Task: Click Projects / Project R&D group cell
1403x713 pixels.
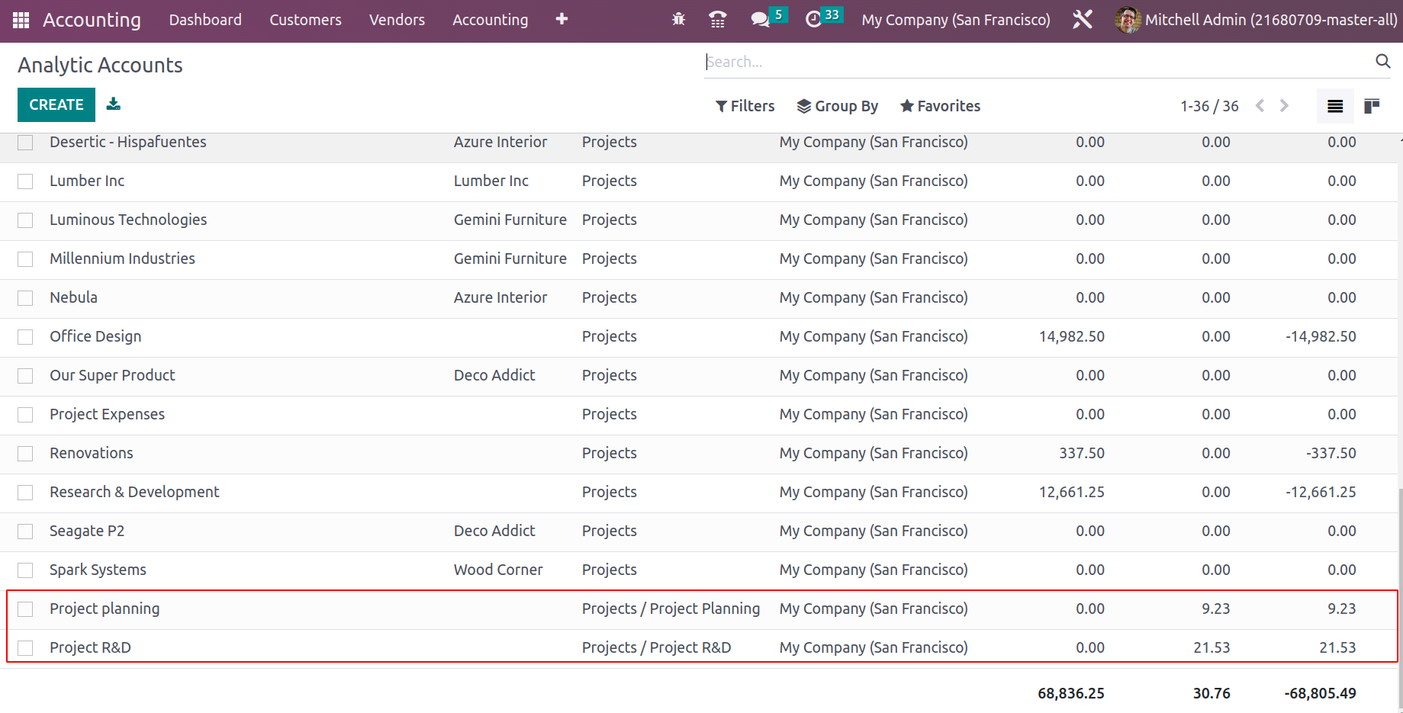Action: point(656,647)
